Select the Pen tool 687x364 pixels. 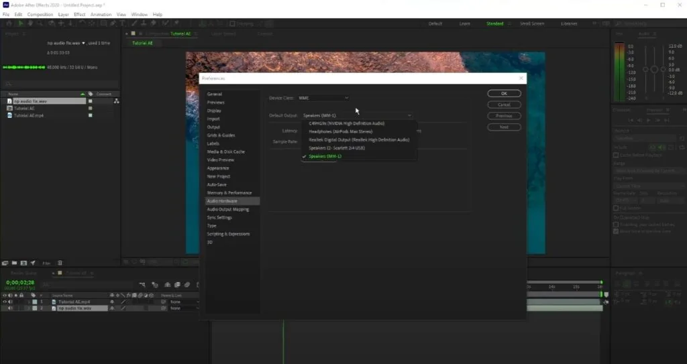pyautogui.click(x=113, y=23)
